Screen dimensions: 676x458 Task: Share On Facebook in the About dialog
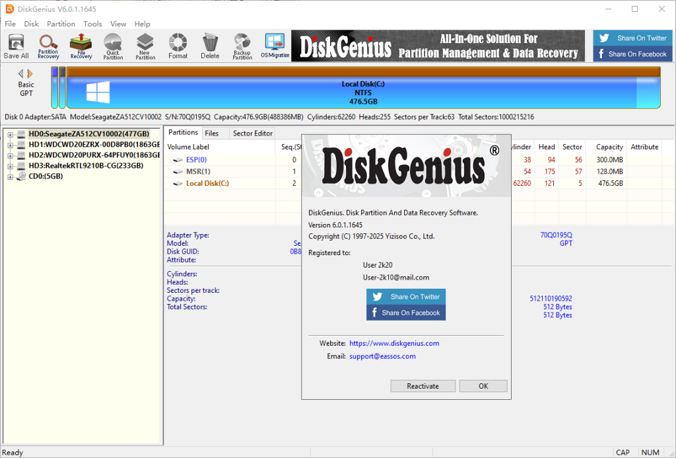tap(406, 313)
